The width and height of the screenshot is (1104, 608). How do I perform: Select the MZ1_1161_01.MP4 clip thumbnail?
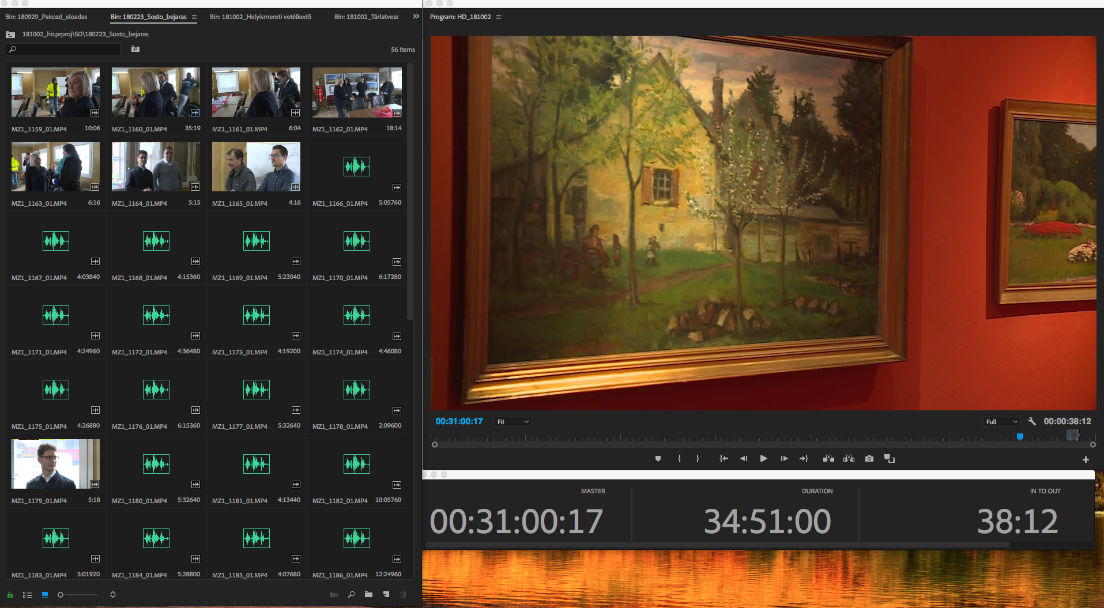tap(256, 92)
